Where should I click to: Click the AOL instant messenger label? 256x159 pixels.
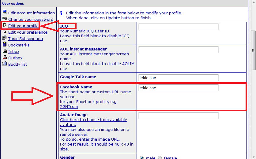83,49
